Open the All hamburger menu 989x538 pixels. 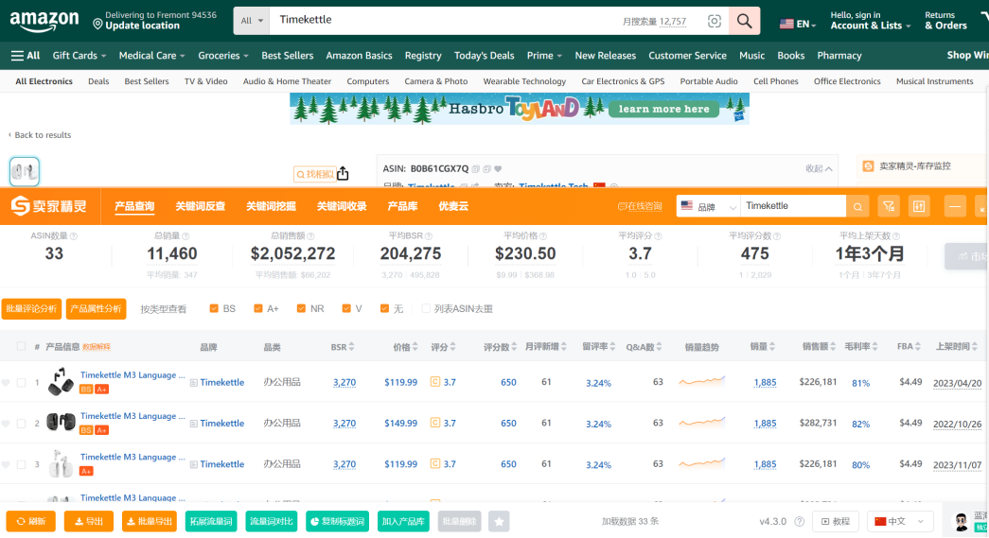[26, 56]
